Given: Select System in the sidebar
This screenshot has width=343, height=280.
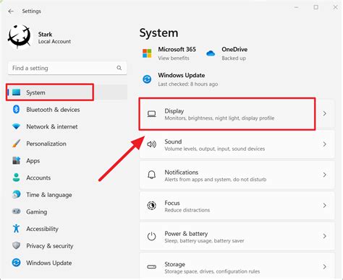Looking at the screenshot, I should pos(67,92).
